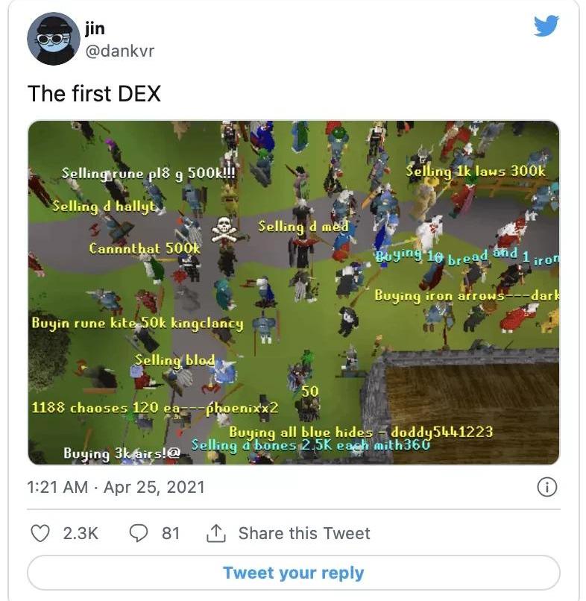Open jin's profile avatar

54,39
